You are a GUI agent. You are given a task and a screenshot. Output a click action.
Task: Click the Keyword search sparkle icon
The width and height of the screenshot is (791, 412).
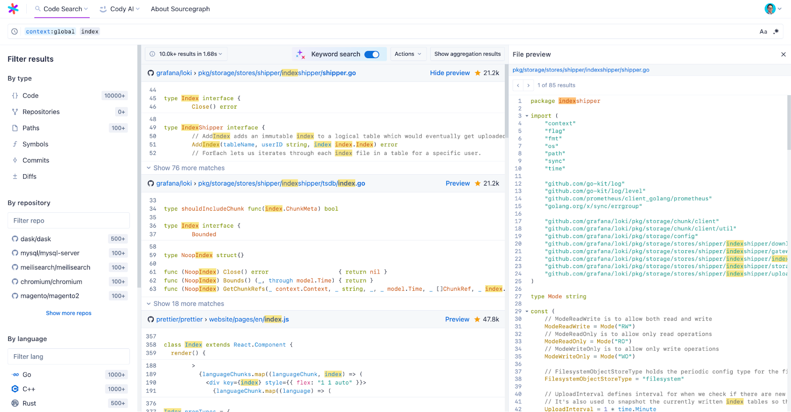300,54
